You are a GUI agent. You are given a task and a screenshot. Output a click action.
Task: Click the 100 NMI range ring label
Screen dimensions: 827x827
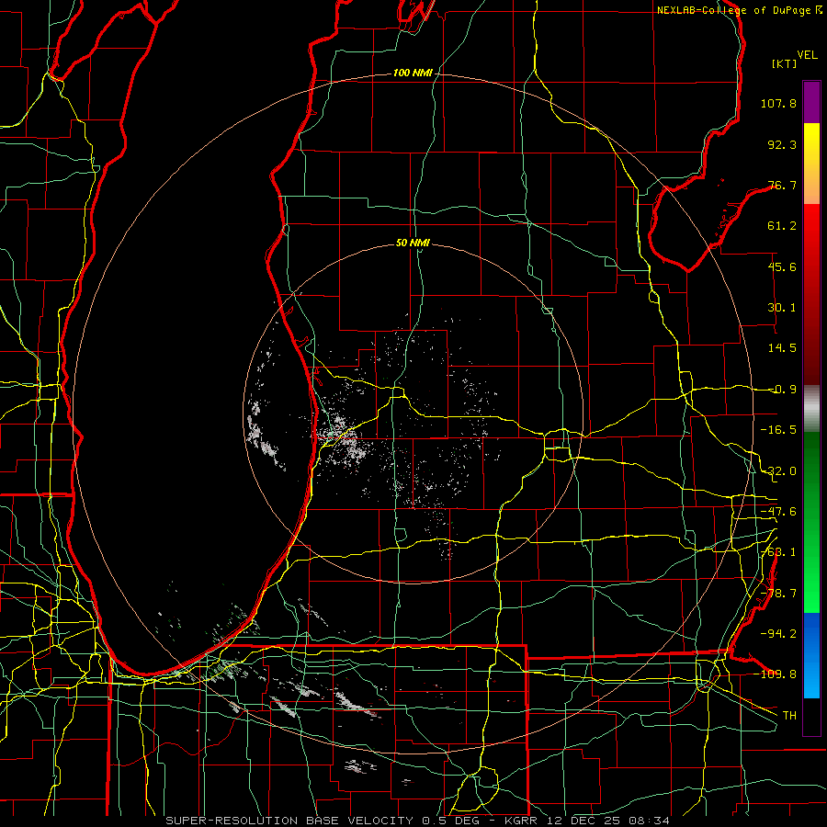point(413,73)
